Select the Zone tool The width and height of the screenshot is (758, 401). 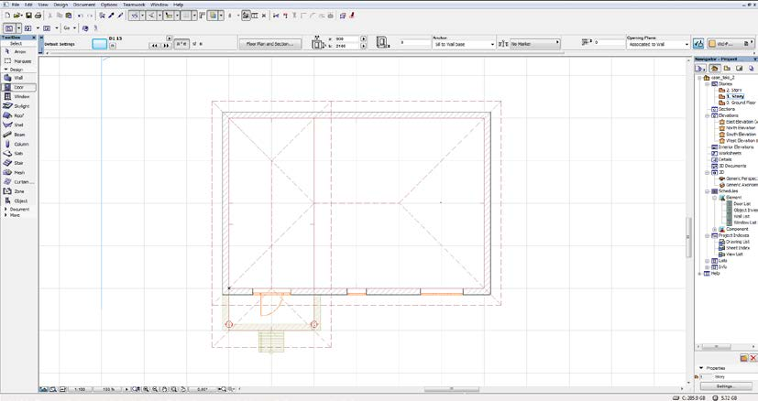pyautogui.click(x=18, y=191)
